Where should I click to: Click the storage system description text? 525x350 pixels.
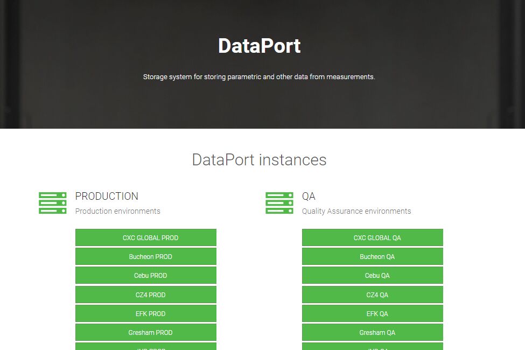(x=259, y=77)
